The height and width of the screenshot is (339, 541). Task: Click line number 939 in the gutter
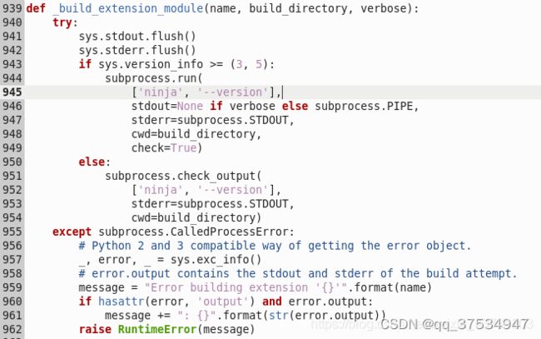12,8
